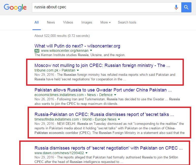Expand arrow next to wilsoncenter.org/kennan URL
This screenshot has height=165, width=196.
click(x=91, y=51)
